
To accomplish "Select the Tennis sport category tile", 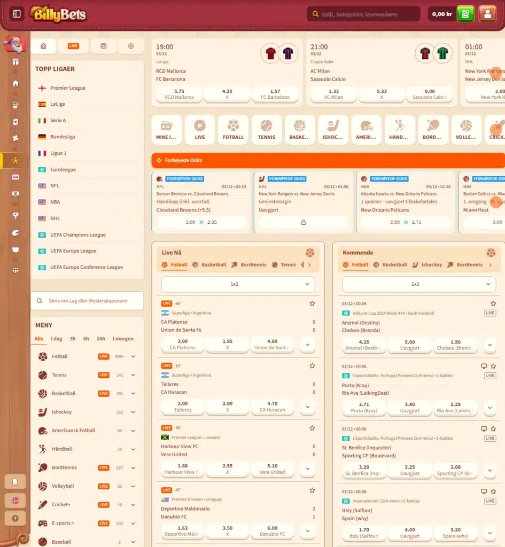I will pyautogui.click(x=266, y=130).
